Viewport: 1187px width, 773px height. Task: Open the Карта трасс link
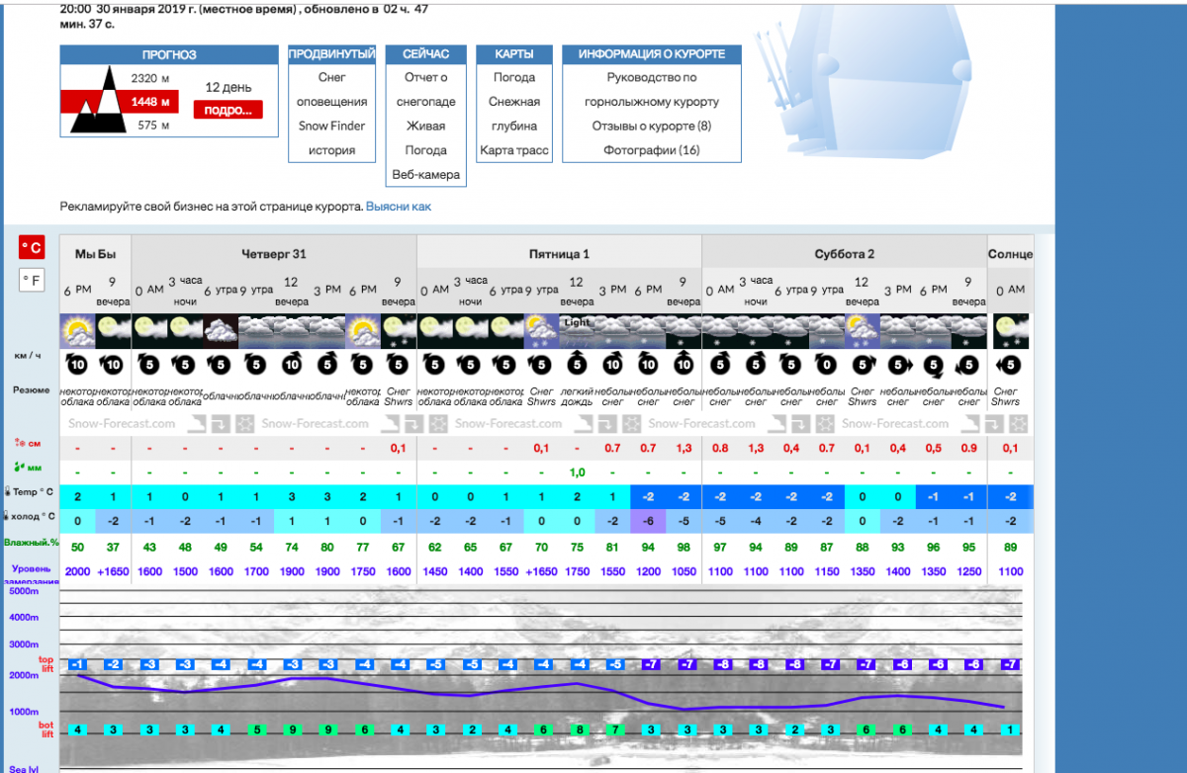point(514,150)
